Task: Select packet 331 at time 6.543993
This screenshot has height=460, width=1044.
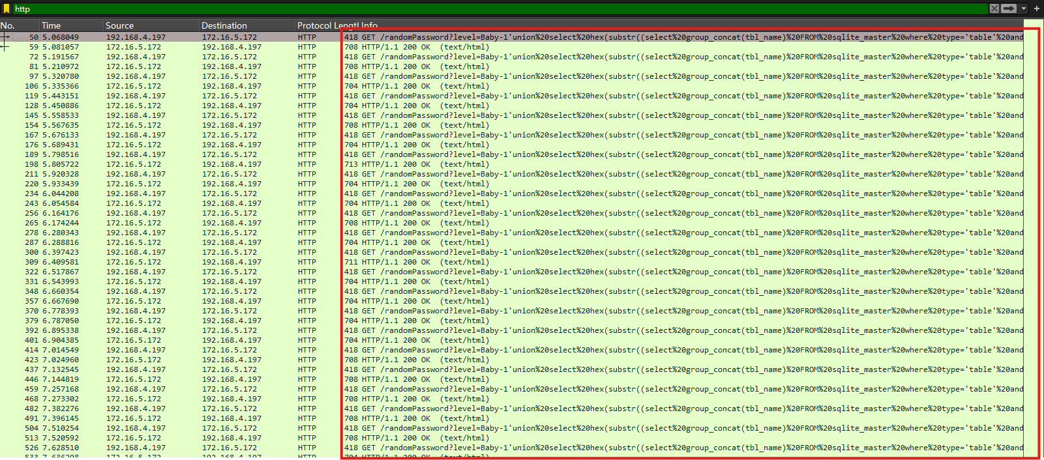Action: 512,281
